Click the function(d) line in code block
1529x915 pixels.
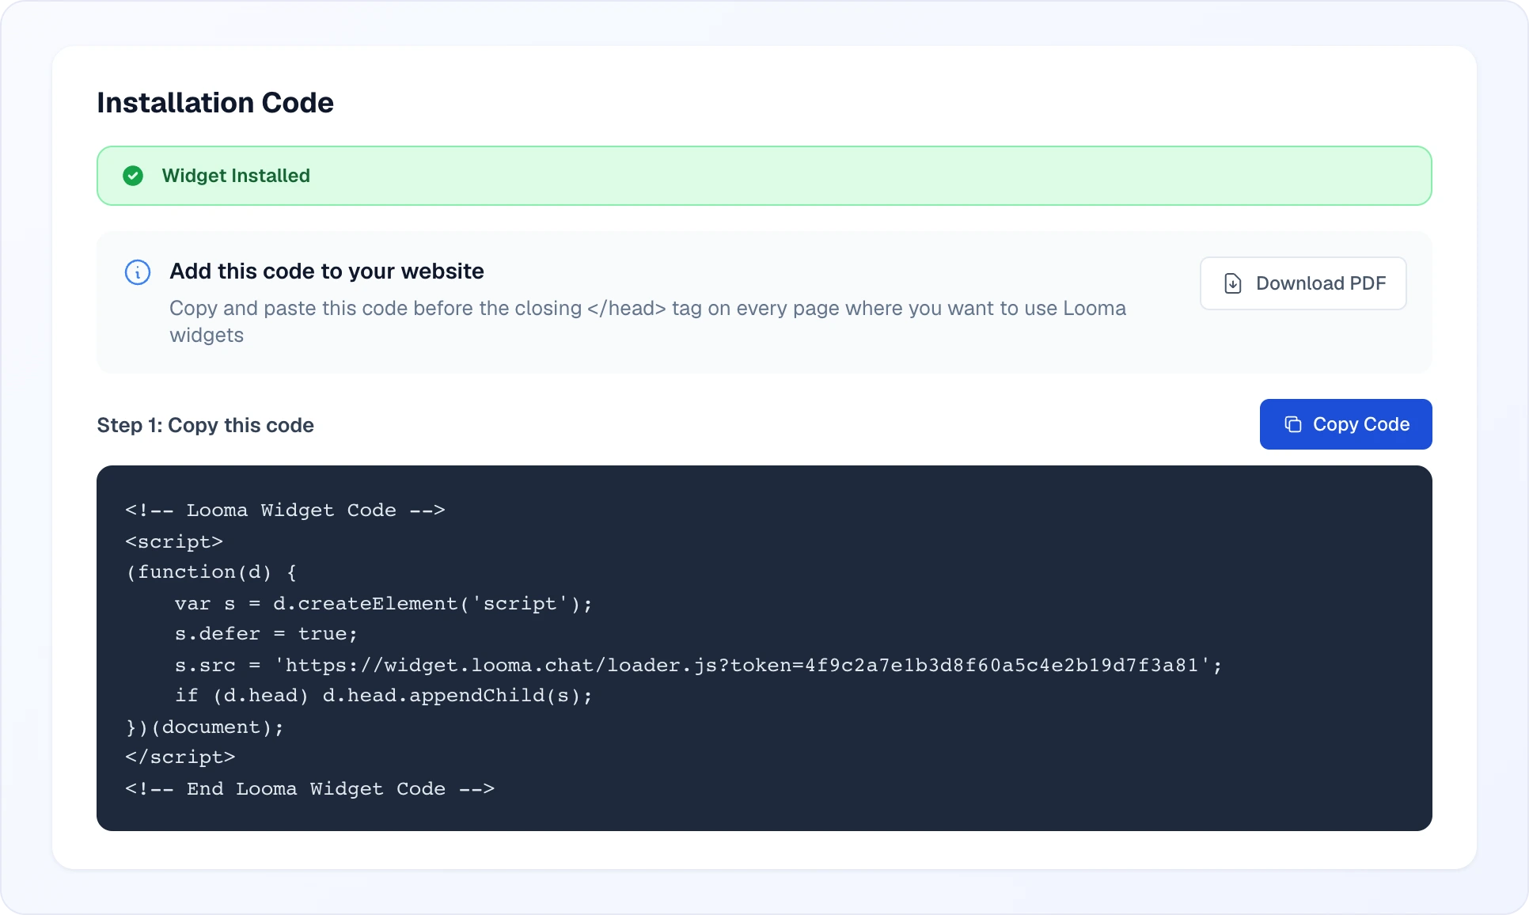pyautogui.click(x=211, y=572)
